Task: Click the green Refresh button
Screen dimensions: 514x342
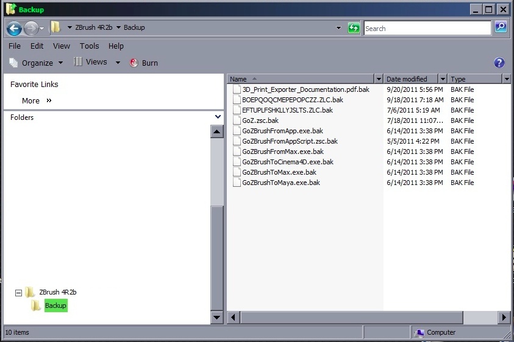Action: (x=354, y=28)
